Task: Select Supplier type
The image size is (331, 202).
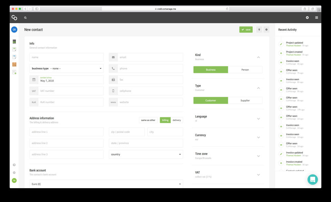Action: (x=245, y=100)
